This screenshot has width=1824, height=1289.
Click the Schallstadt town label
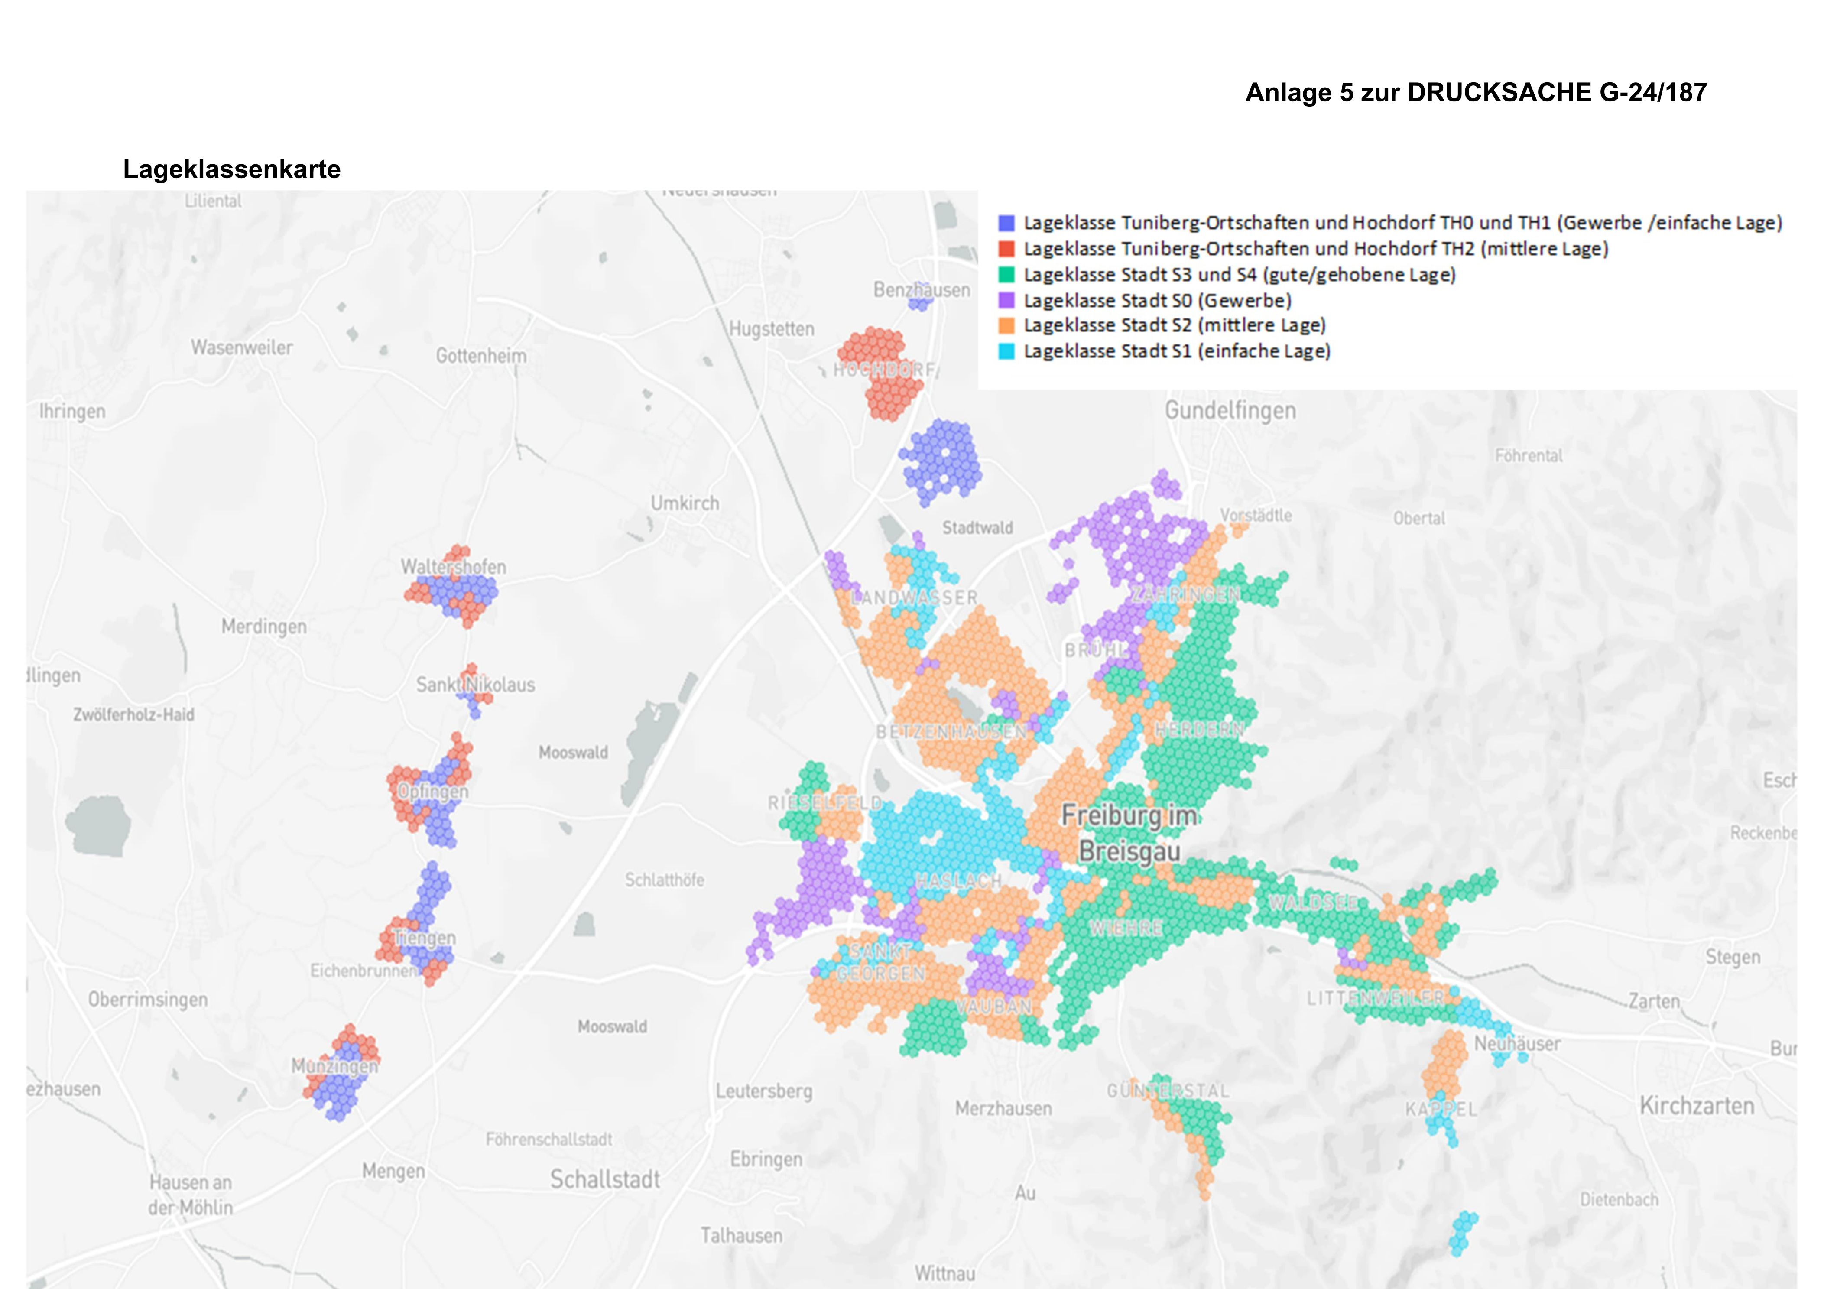click(x=604, y=1179)
